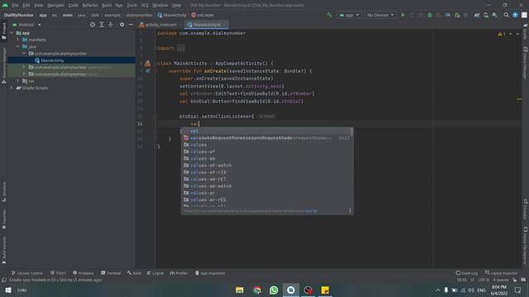Open the Problems tool window
Image resolution: width=529 pixels, height=297 pixels.
coord(83,273)
